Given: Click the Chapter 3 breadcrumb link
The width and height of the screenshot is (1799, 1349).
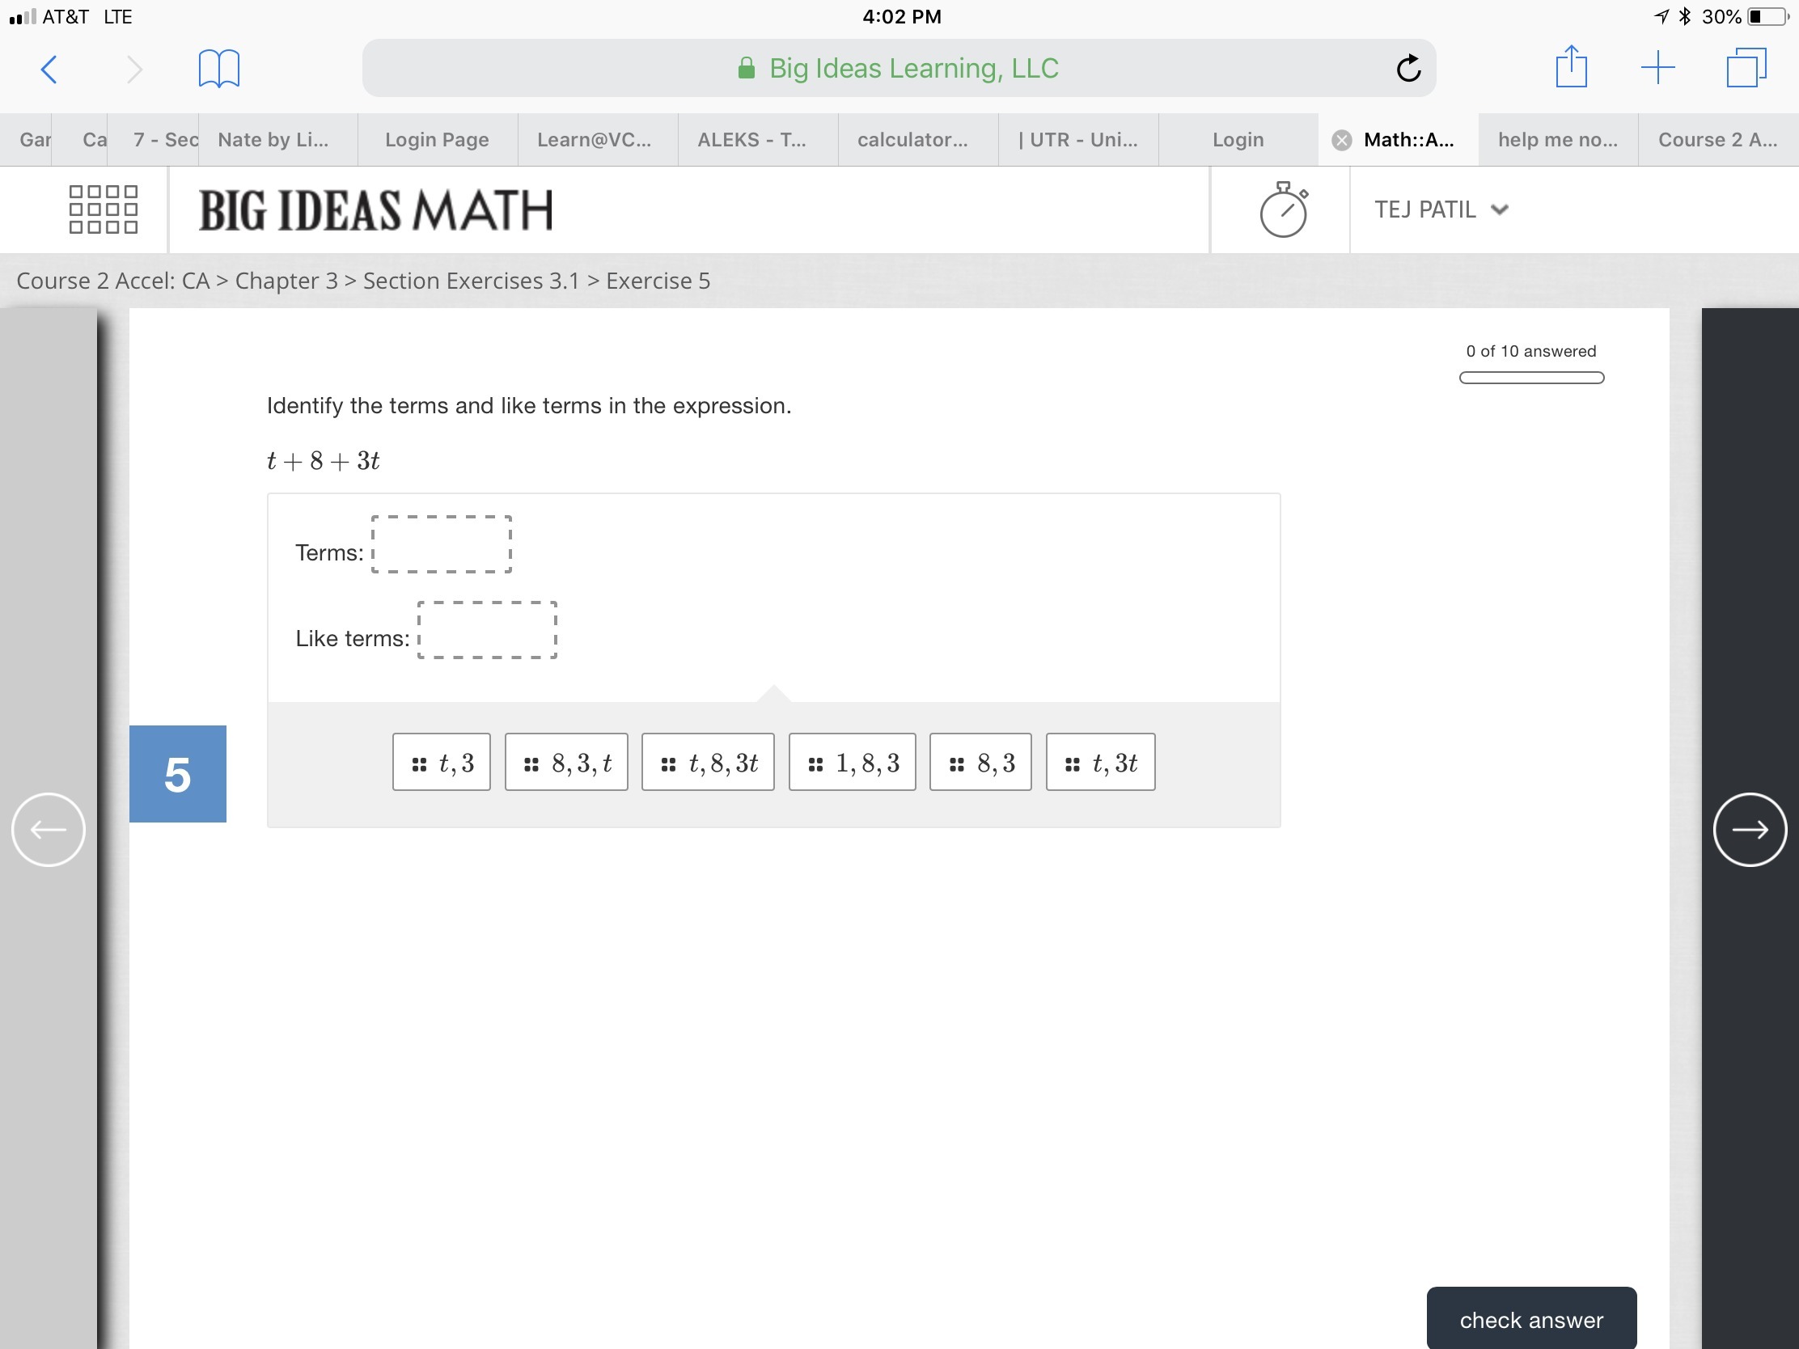Looking at the screenshot, I should coord(286,281).
